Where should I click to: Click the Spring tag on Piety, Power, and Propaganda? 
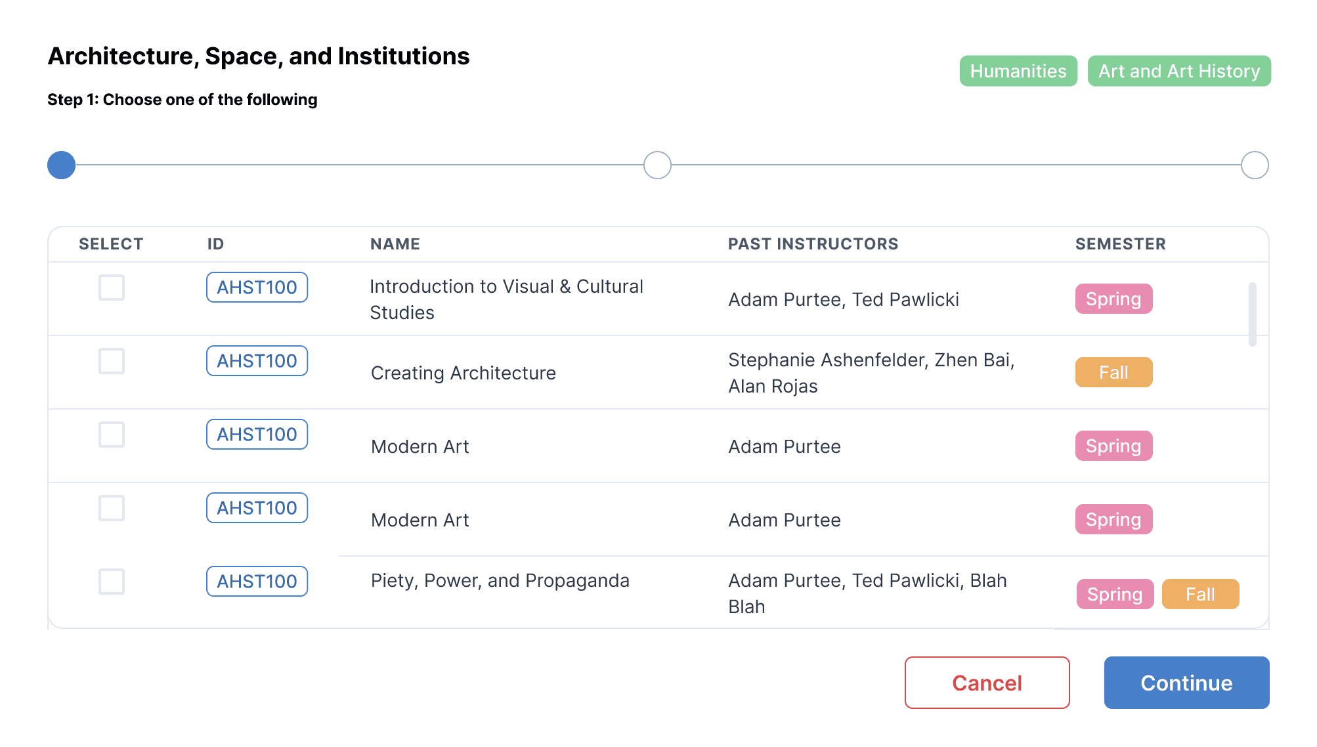(1115, 594)
